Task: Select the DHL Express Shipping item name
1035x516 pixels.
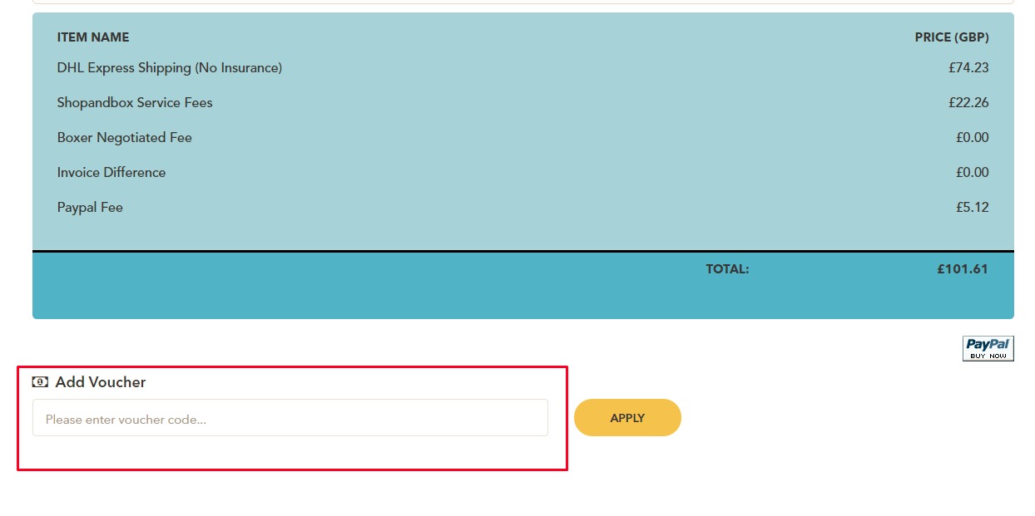Action: (x=170, y=68)
